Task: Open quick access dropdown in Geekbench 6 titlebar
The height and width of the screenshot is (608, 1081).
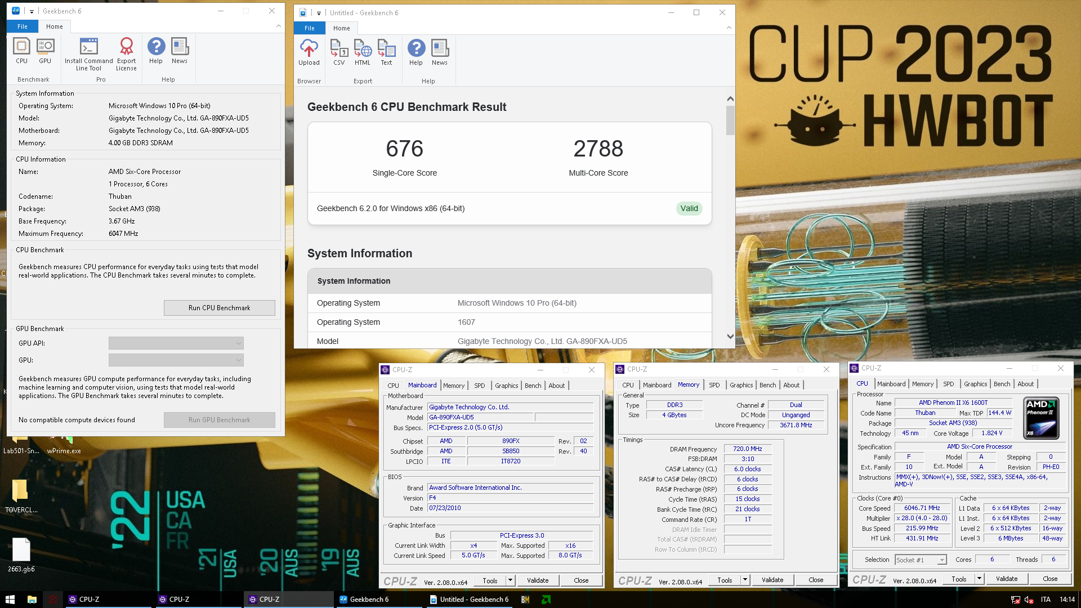Action: 32,11
